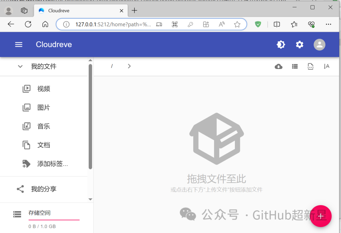Image resolution: width=341 pixels, height=233 pixels.
Task: Open browser essentials heart icon
Action: click(311, 24)
